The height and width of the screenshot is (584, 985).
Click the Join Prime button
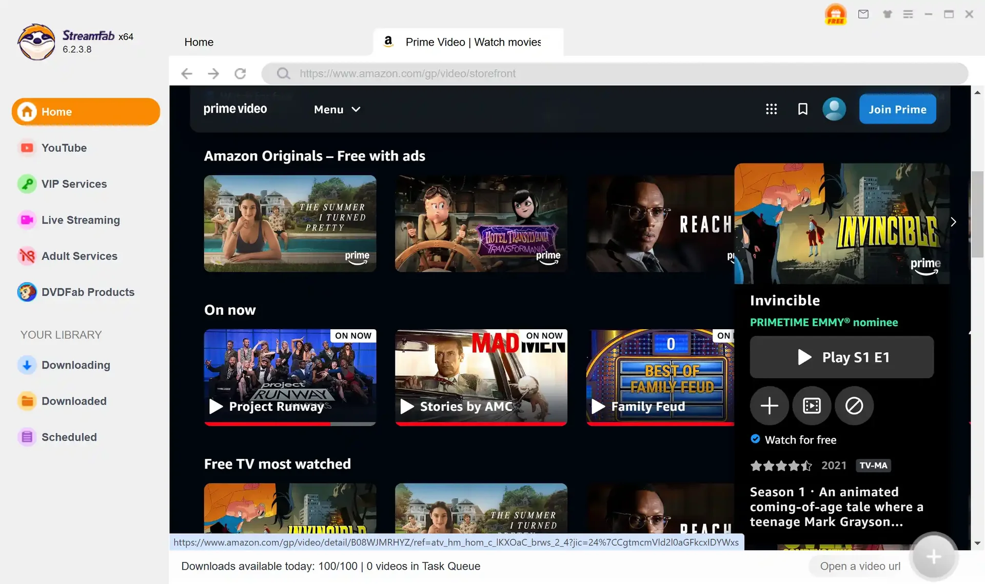[x=897, y=109]
